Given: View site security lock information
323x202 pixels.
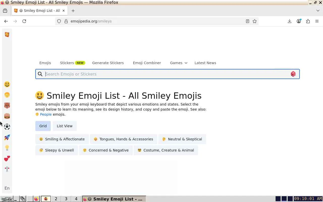Looking at the screenshot, I should tap(66, 21).
